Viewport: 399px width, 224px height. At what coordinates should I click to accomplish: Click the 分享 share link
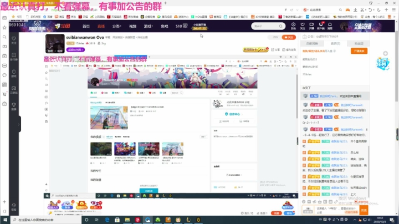(x=275, y=50)
